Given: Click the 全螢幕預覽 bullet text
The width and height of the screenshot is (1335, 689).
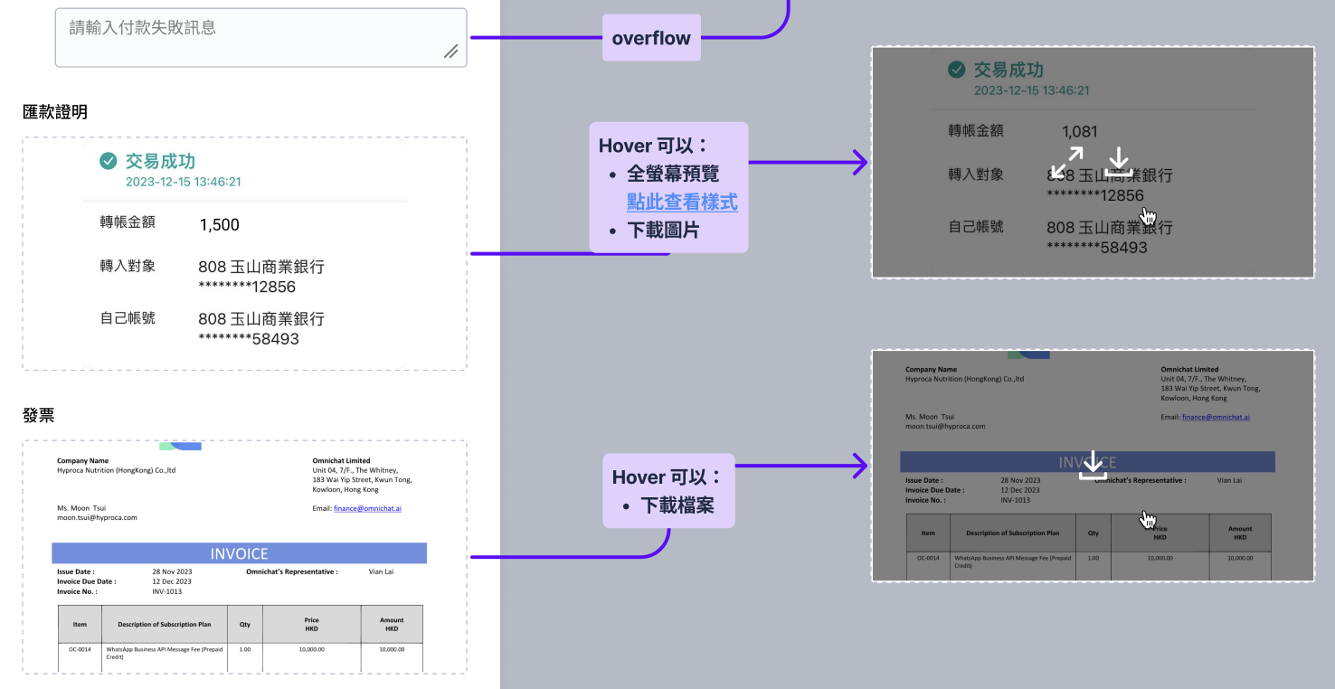Looking at the screenshot, I should [x=673, y=173].
